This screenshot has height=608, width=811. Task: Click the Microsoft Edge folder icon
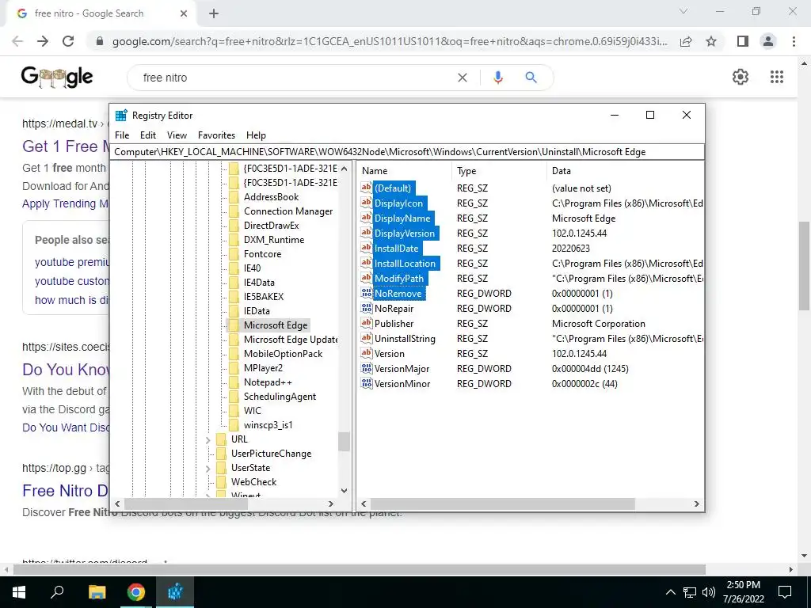pos(234,325)
